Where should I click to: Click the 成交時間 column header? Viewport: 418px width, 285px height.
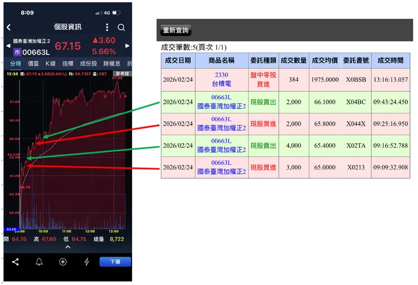[x=390, y=60]
